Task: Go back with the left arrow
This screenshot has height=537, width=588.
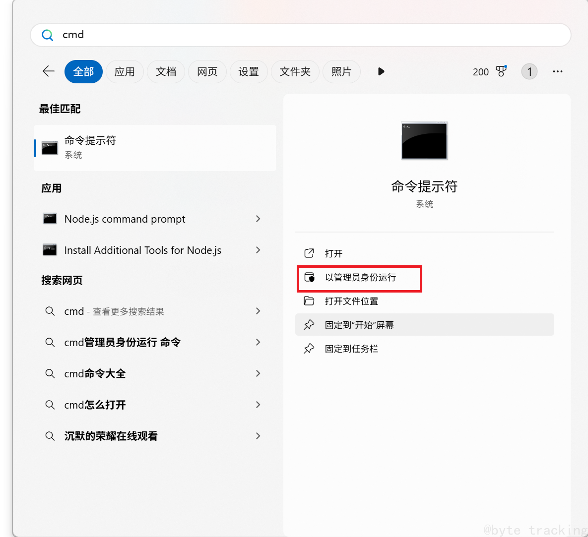Action: coord(49,71)
